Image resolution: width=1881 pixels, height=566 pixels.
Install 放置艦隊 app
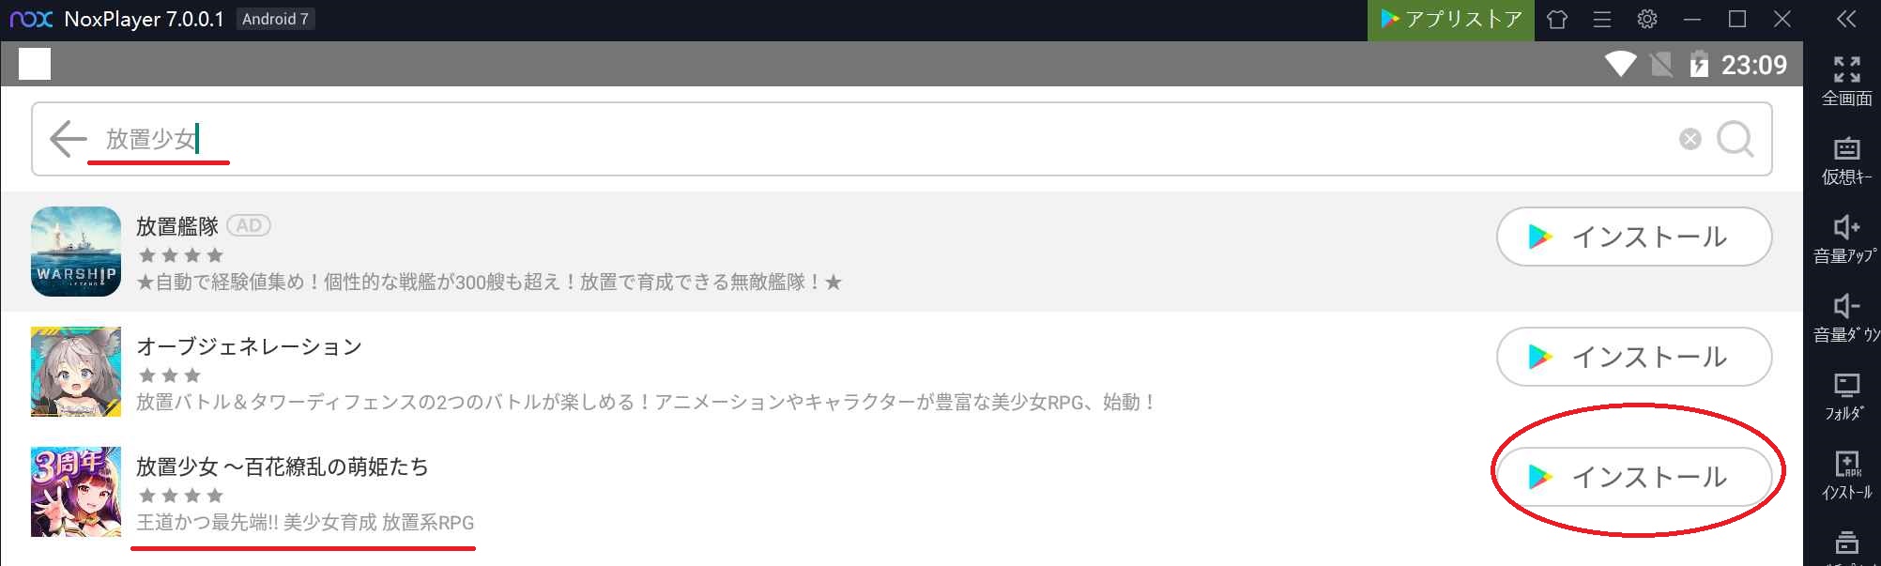pyautogui.click(x=1633, y=237)
